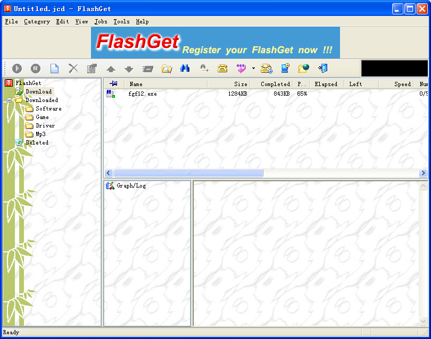The width and height of the screenshot is (431, 339).
Task: Click the Open folder magnifier icon
Action: pos(167,69)
